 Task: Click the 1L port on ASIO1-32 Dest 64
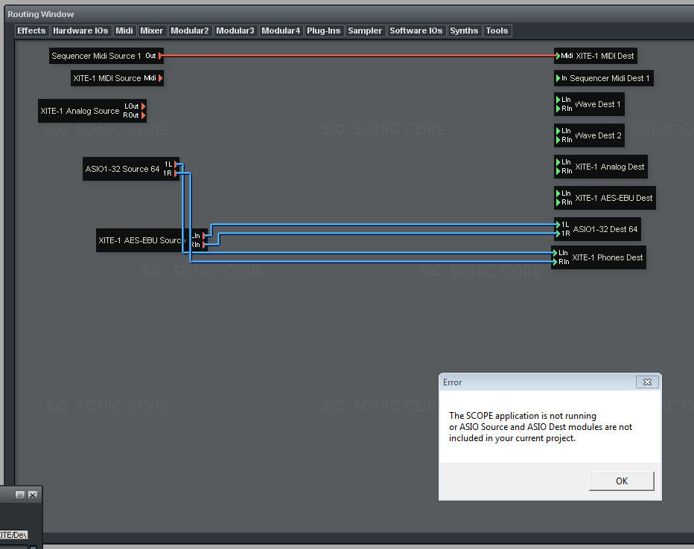click(558, 225)
